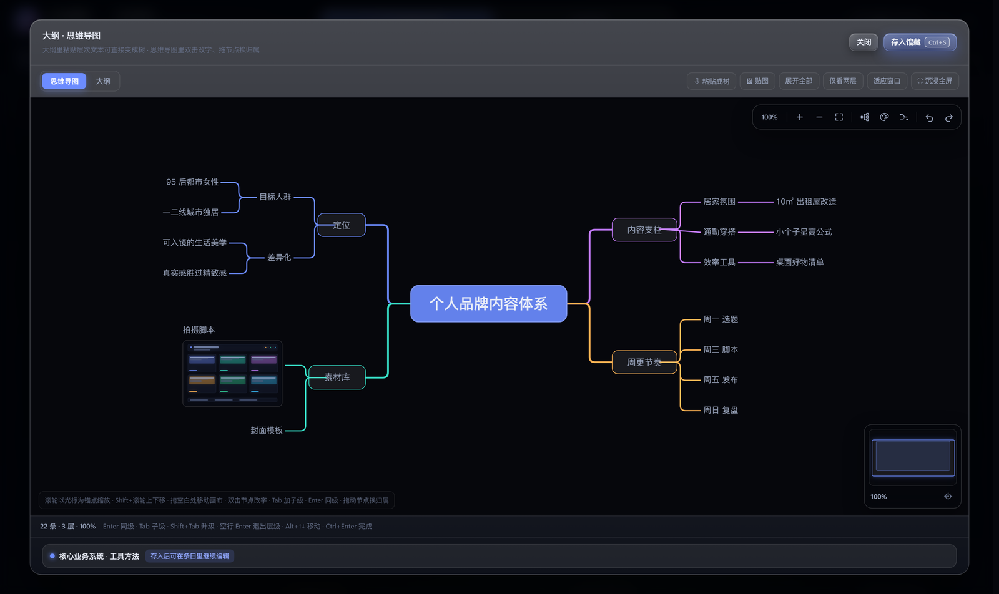This screenshot has height=594, width=999.
Task: Undo the last mind map change
Action: coord(929,117)
